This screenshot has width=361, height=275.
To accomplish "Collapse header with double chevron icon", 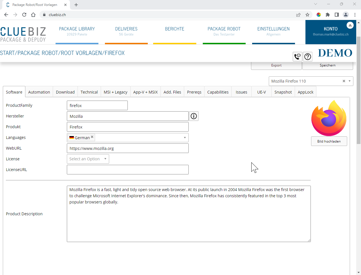I will point(350,25).
